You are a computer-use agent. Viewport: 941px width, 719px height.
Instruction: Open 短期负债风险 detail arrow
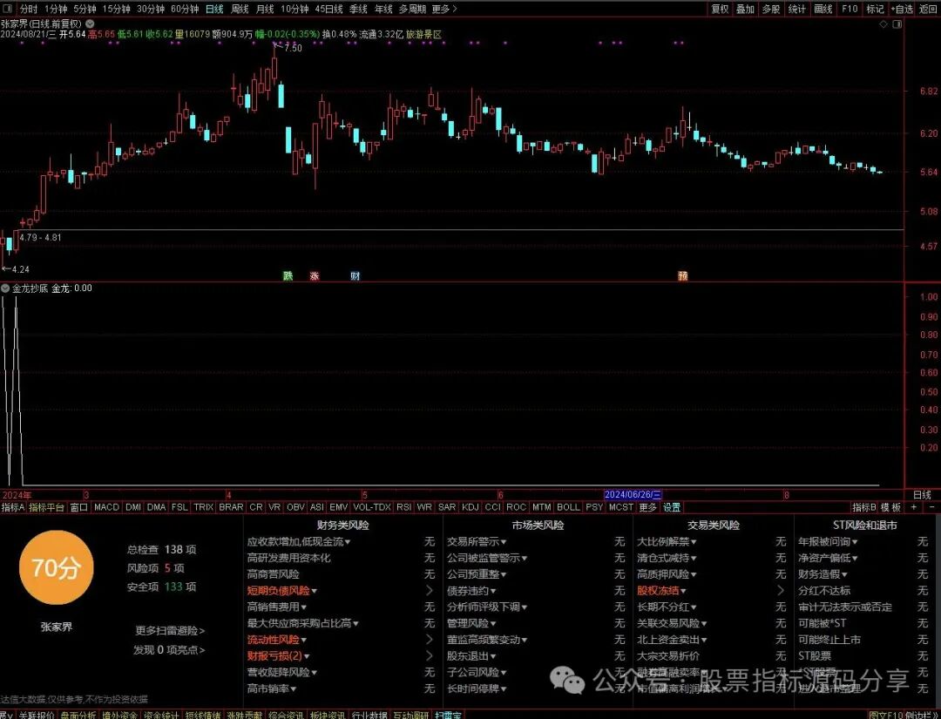pos(429,591)
